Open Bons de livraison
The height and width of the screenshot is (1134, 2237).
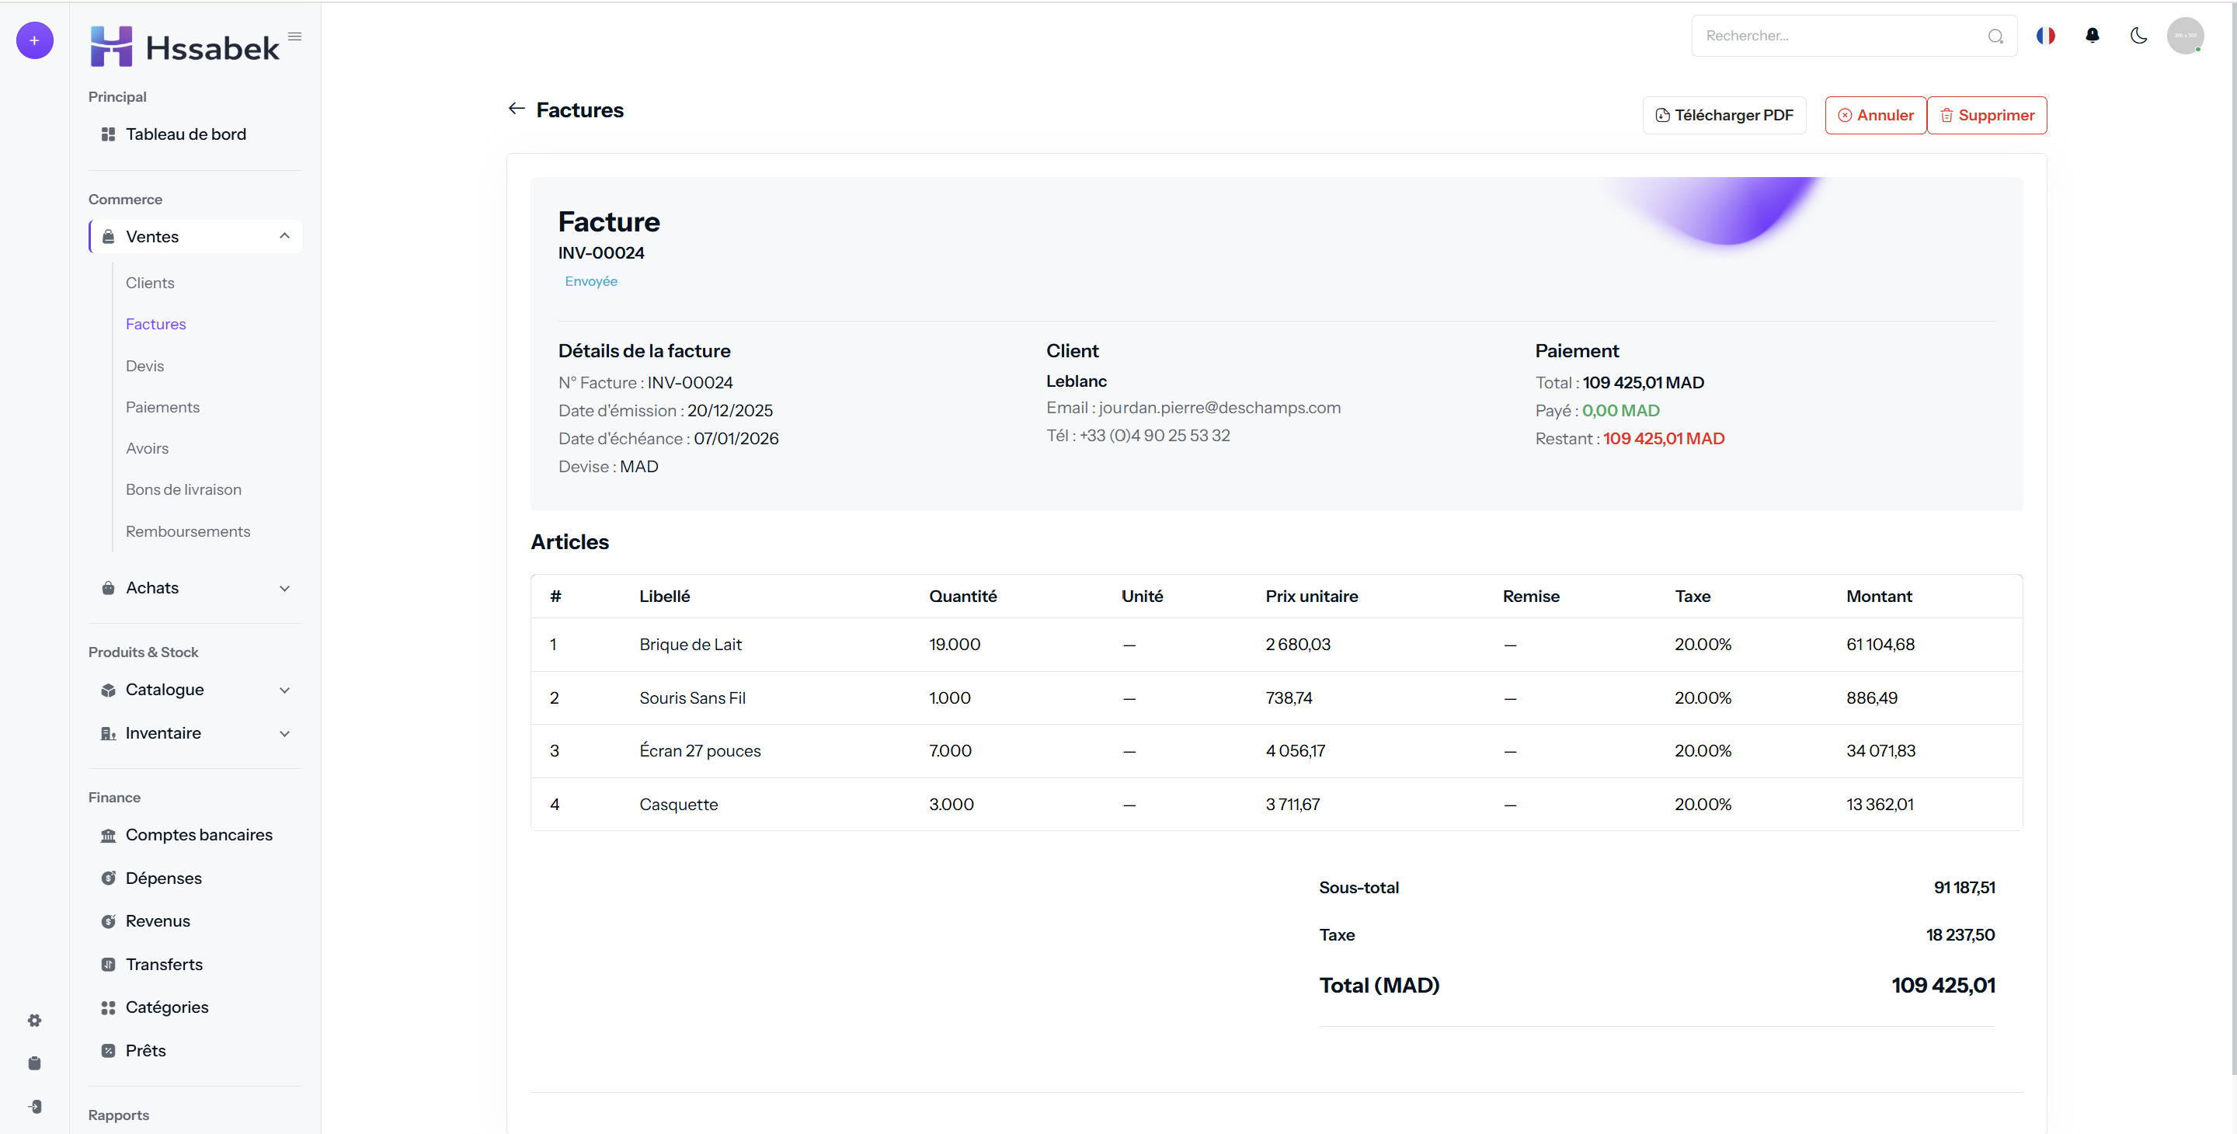click(183, 490)
